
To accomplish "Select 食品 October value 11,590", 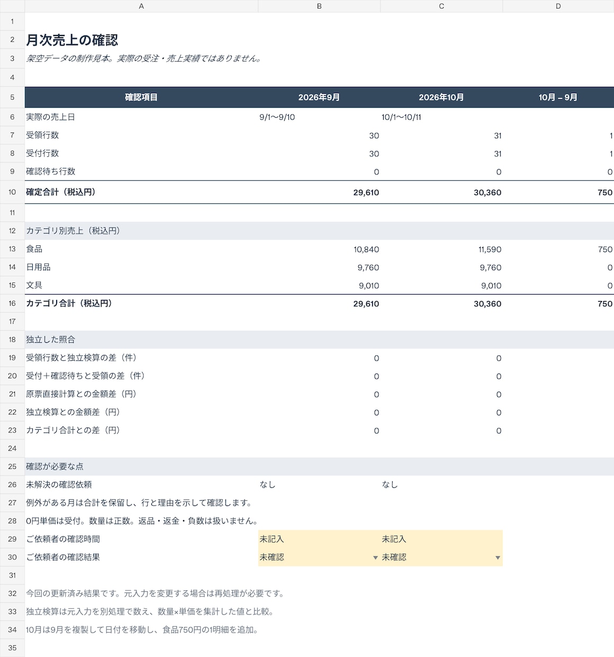I will click(x=441, y=249).
